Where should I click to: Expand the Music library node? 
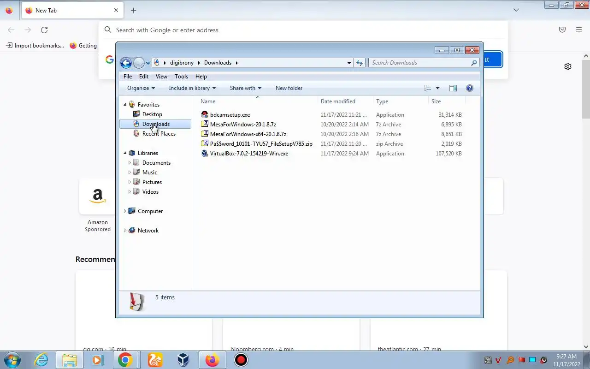pyautogui.click(x=130, y=173)
